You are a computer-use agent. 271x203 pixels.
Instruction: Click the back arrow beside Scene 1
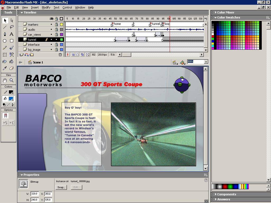pyautogui.click(x=21, y=62)
